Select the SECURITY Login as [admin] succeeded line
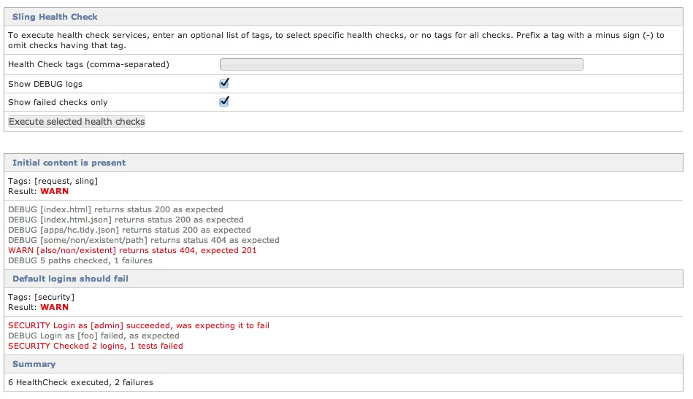693x399 pixels. pos(139,325)
